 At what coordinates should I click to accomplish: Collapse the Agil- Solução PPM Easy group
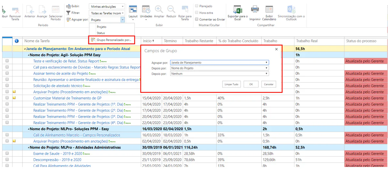pyautogui.click(x=29, y=55)
